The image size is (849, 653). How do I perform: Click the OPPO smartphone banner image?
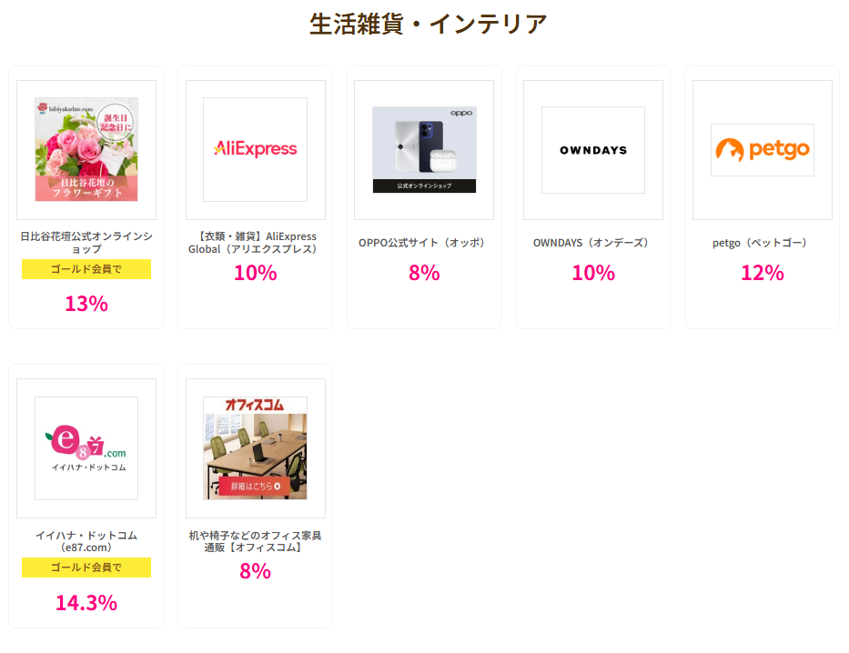424,149
